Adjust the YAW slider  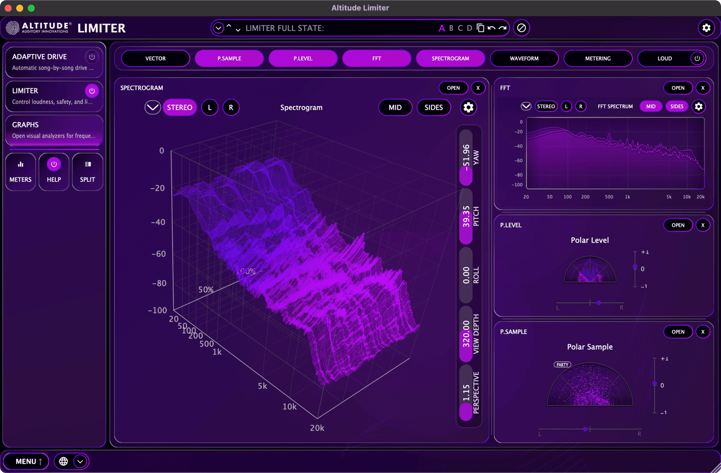(466, 157)
